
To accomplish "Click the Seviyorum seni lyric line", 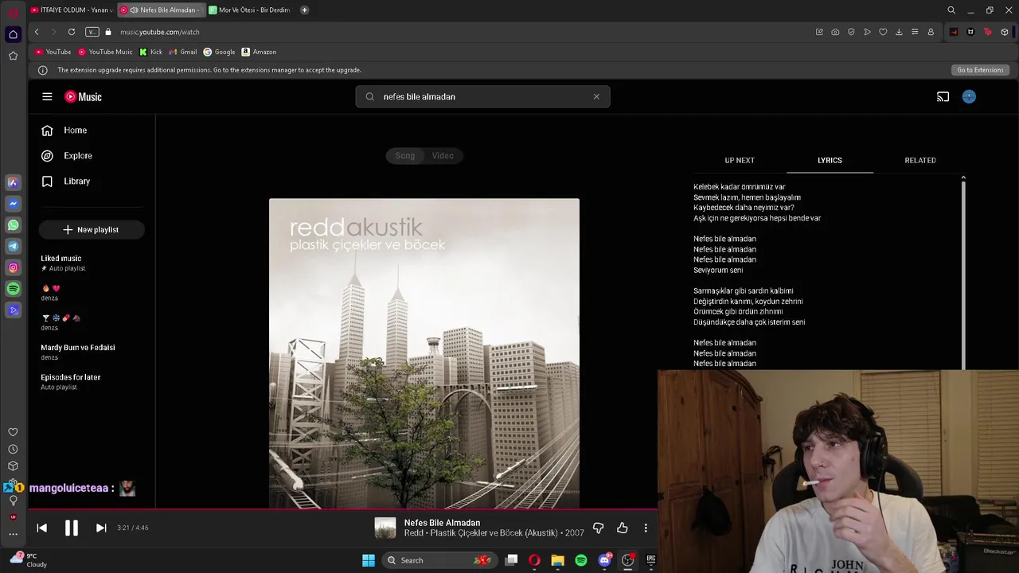I will pos(718,270).
